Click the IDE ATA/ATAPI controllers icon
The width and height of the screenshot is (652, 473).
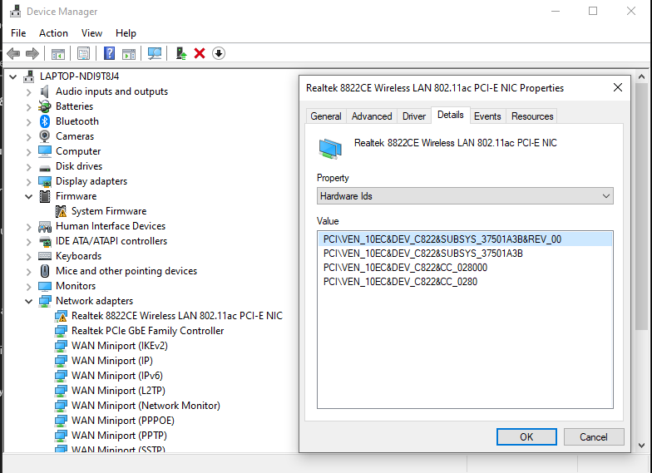45,241
